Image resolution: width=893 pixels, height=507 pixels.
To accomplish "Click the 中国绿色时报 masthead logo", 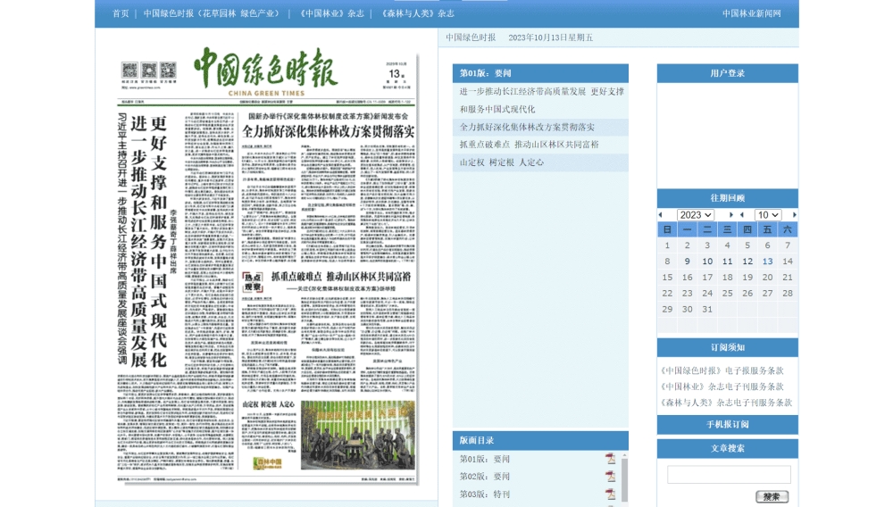I will pyautogui.click(x=266, y=71).
